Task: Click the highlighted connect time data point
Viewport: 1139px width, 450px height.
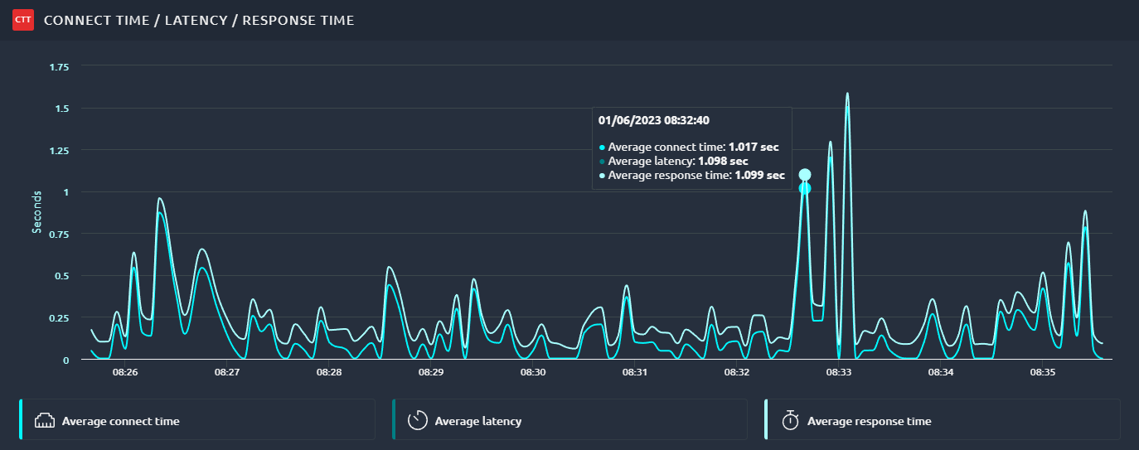Action: [x=804, y=189]
